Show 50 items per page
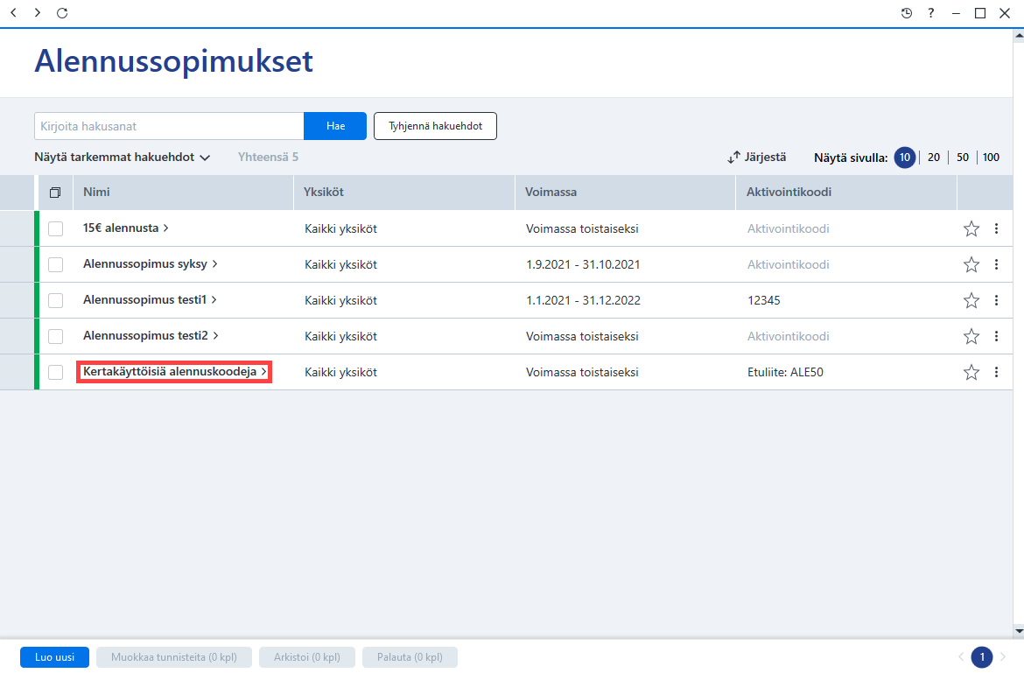The width and height of the screenshot is (1024, 673). pos(963,158)
